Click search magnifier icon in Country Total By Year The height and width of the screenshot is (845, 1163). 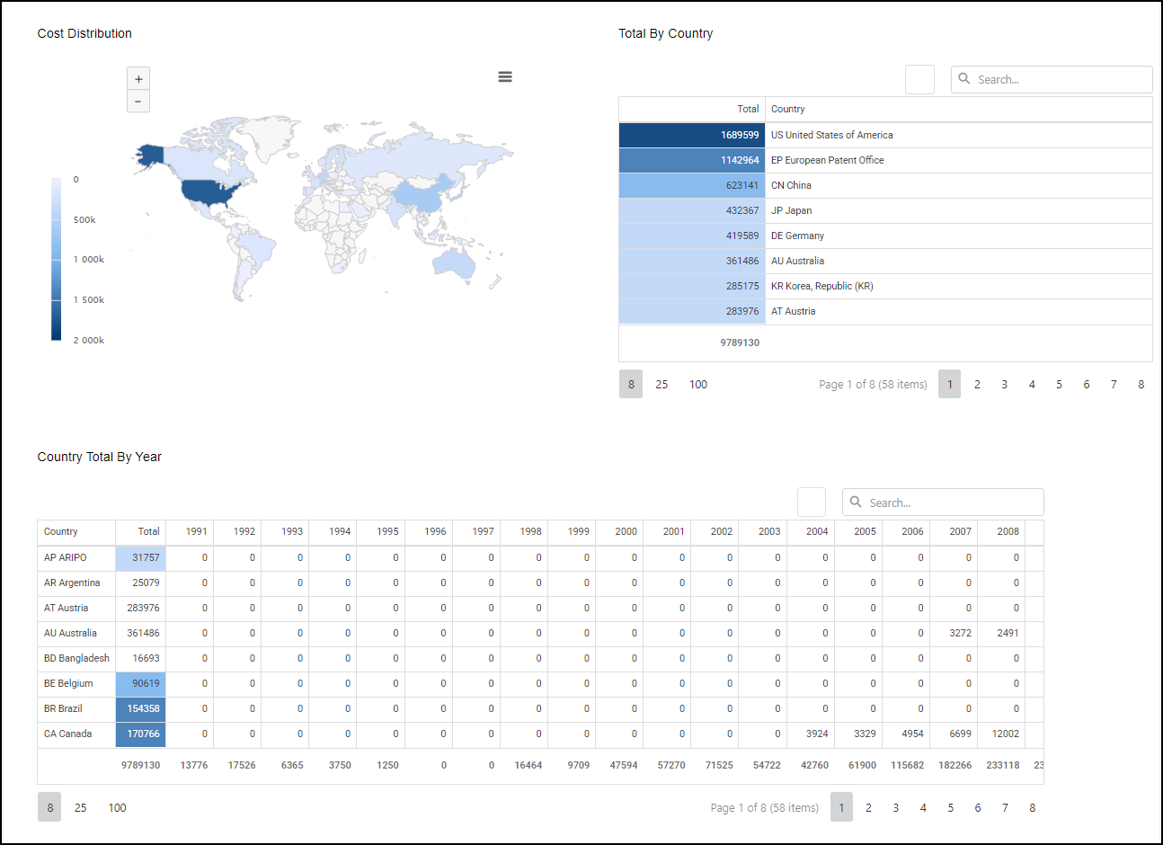pos(856,503)
